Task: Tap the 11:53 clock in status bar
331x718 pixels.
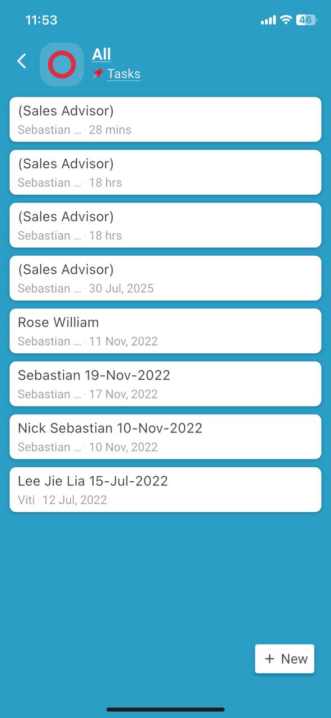Action: point(41,20)
